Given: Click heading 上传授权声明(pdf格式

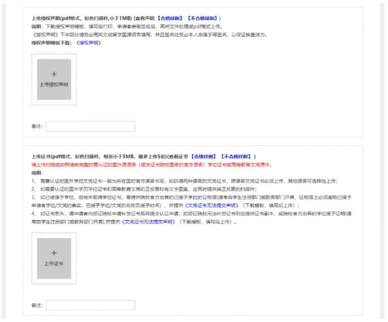Looking at the screenshot, I should click(57, 18).
